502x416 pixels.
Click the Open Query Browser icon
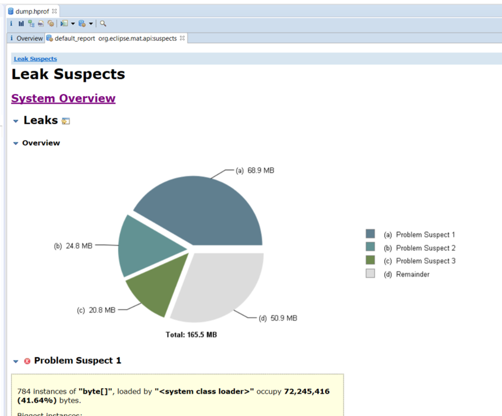82,23
